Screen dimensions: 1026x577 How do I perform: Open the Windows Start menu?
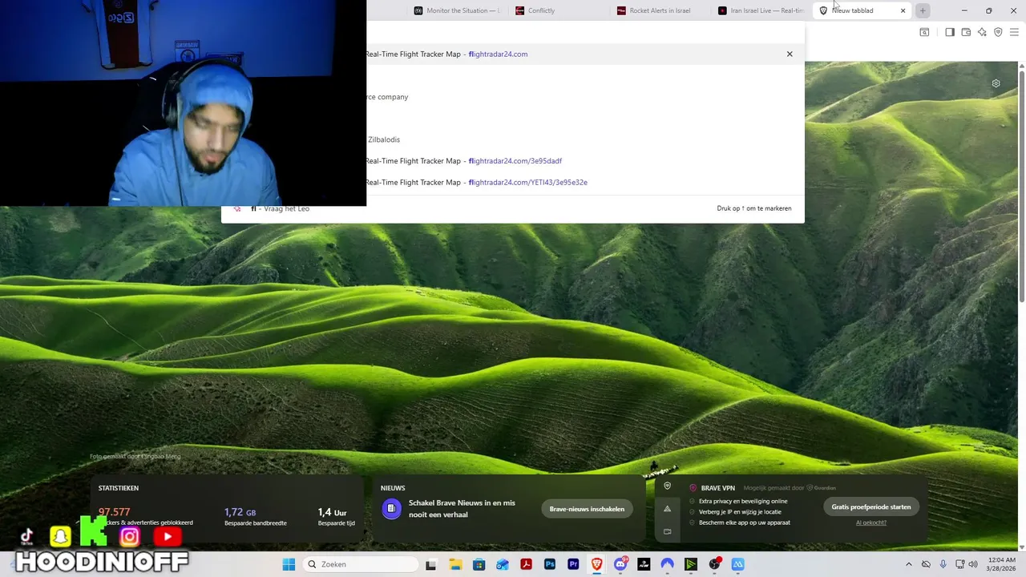(x=289, y=564)
